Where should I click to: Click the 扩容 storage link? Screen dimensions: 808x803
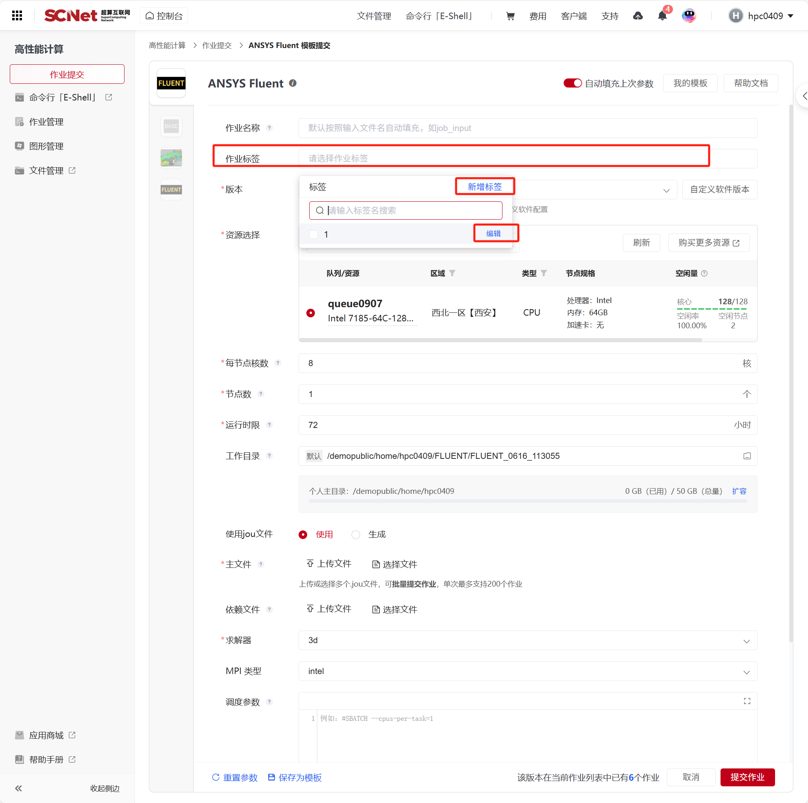point(739,491)
